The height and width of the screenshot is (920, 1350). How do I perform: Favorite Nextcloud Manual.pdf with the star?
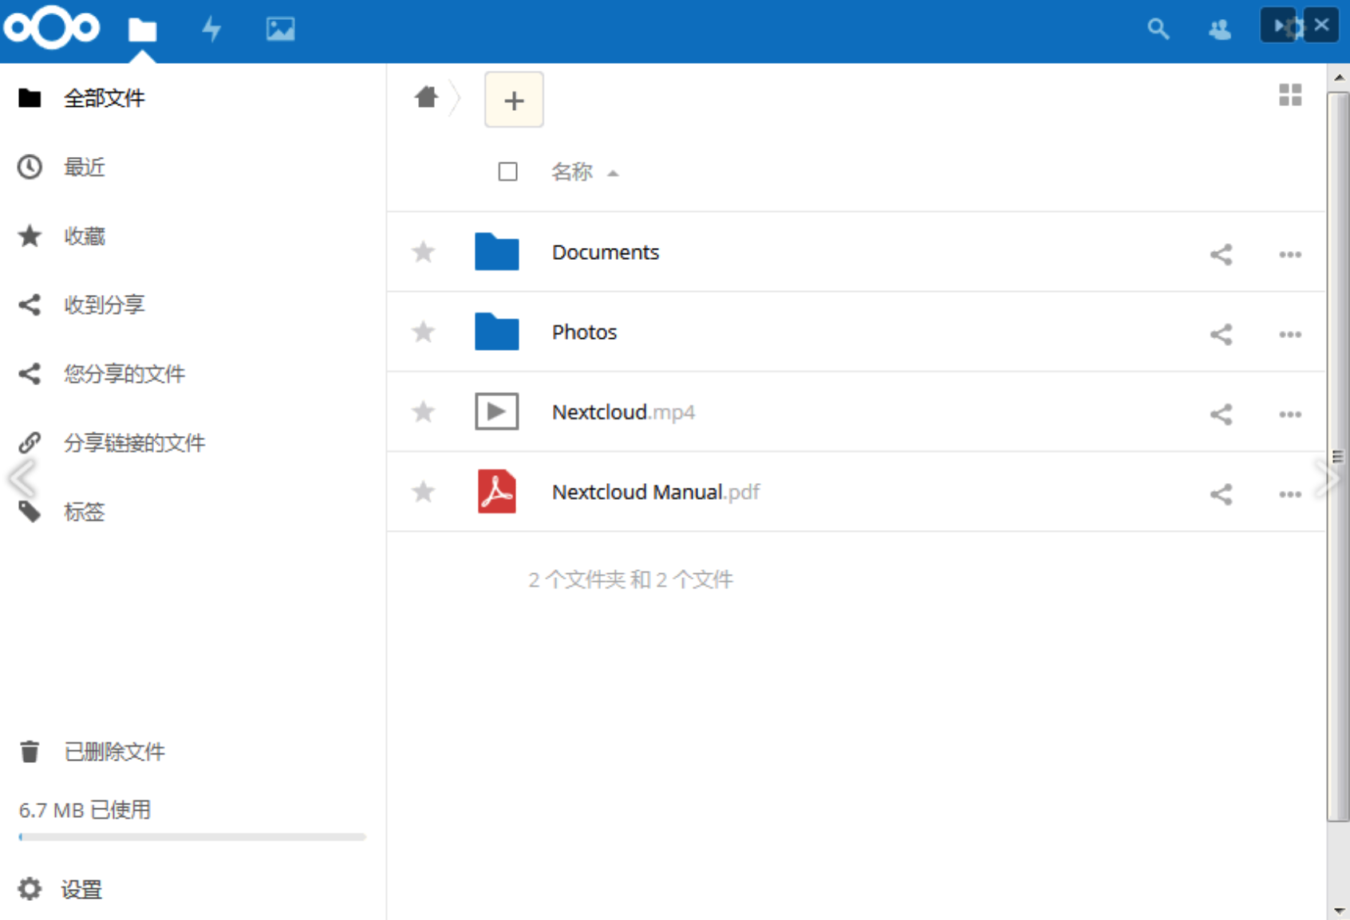pyautogui.click(x=423, y=491)
